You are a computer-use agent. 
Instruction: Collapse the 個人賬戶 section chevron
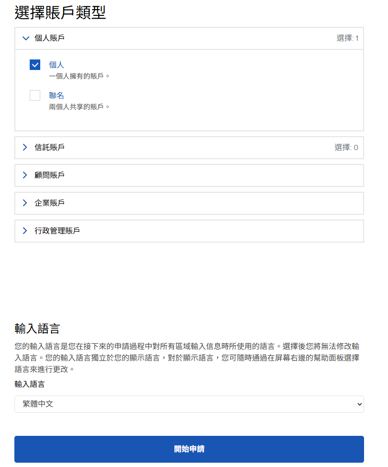click(26, 38)
